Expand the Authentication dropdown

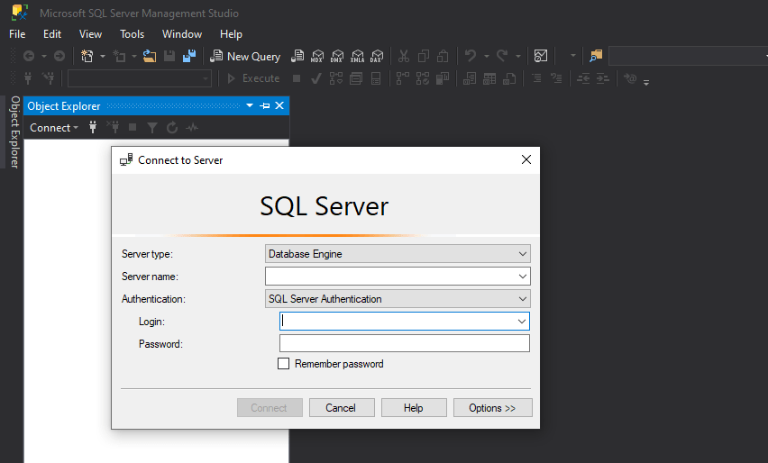[523, 299]
